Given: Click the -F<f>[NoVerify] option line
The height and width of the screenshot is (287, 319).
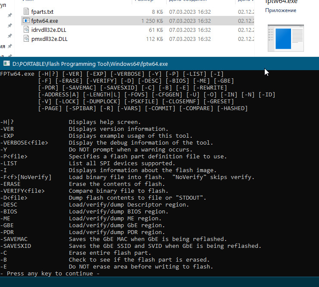Looking at the screenshot, I should click(x=127, y=177).
